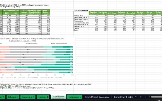Select the 'Aides stables' row label
The image size is (162, 101).
pos(78,21)
